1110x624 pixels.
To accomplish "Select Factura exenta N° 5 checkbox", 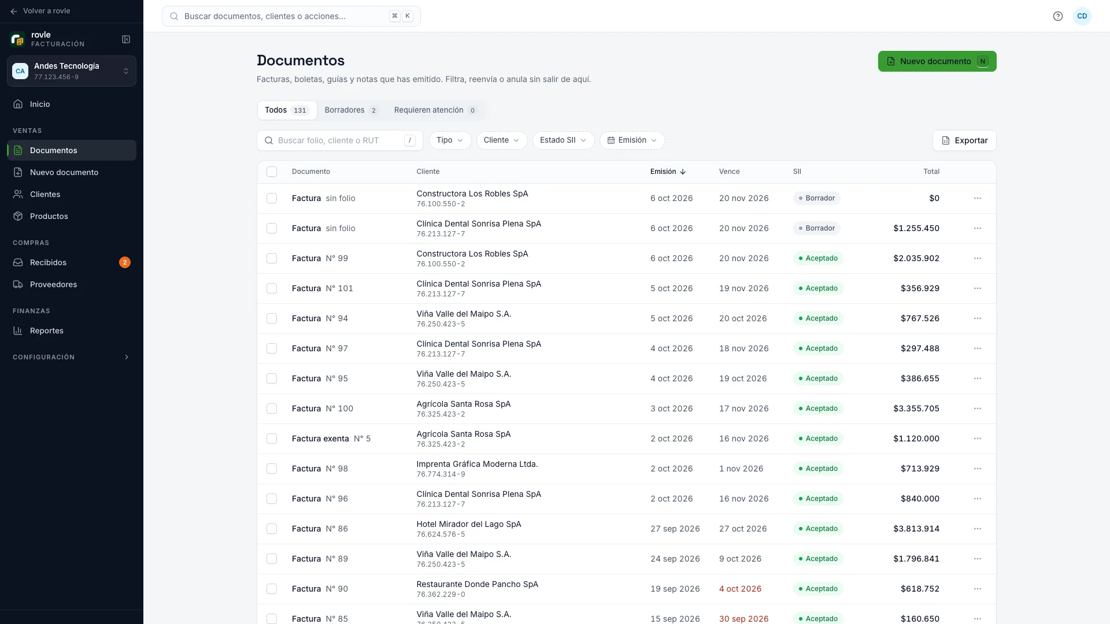I will coord(272,439).
